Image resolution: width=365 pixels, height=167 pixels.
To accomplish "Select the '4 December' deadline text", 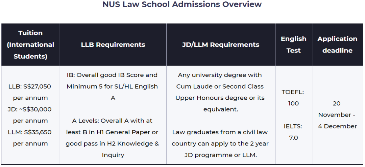I will [x=337, y=126].
